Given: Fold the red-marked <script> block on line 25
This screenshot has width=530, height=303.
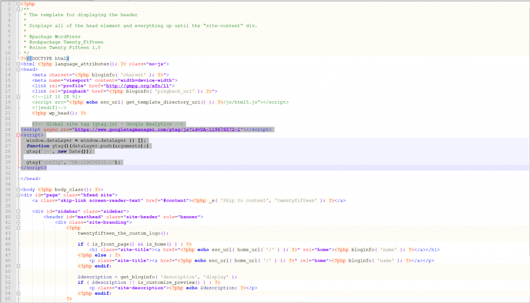Looking at the screenshot, I should click(19, 135).
